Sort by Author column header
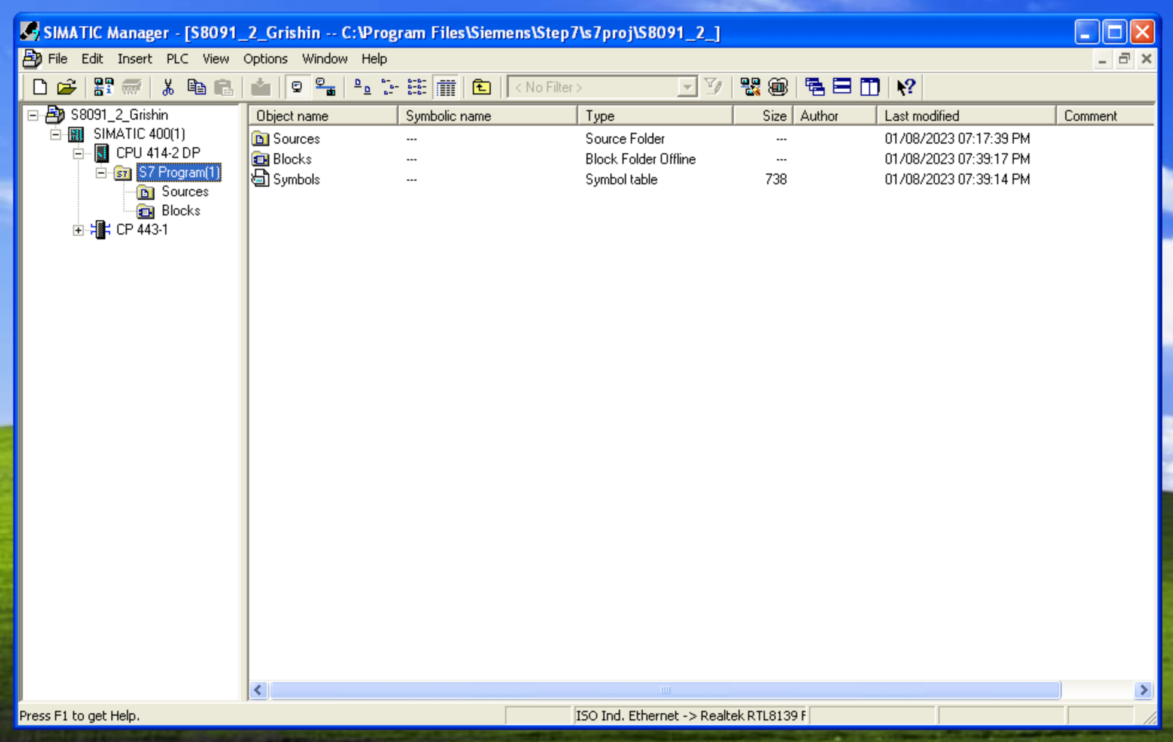Image resolution: width=1173 pixels, height=742 pixels. [835, 115]
